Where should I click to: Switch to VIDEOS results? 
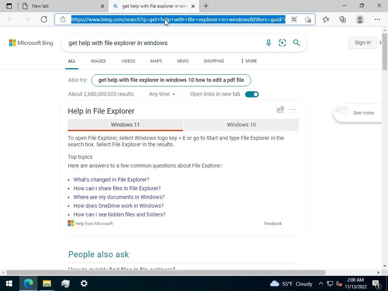click(128, 61)
